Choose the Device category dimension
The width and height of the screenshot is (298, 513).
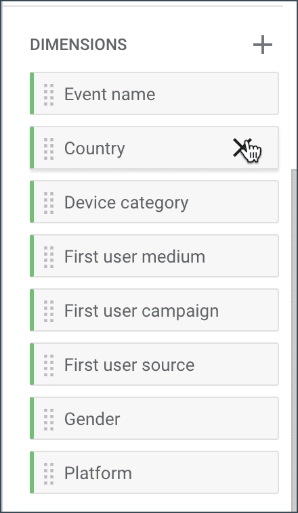coord(154,202)
